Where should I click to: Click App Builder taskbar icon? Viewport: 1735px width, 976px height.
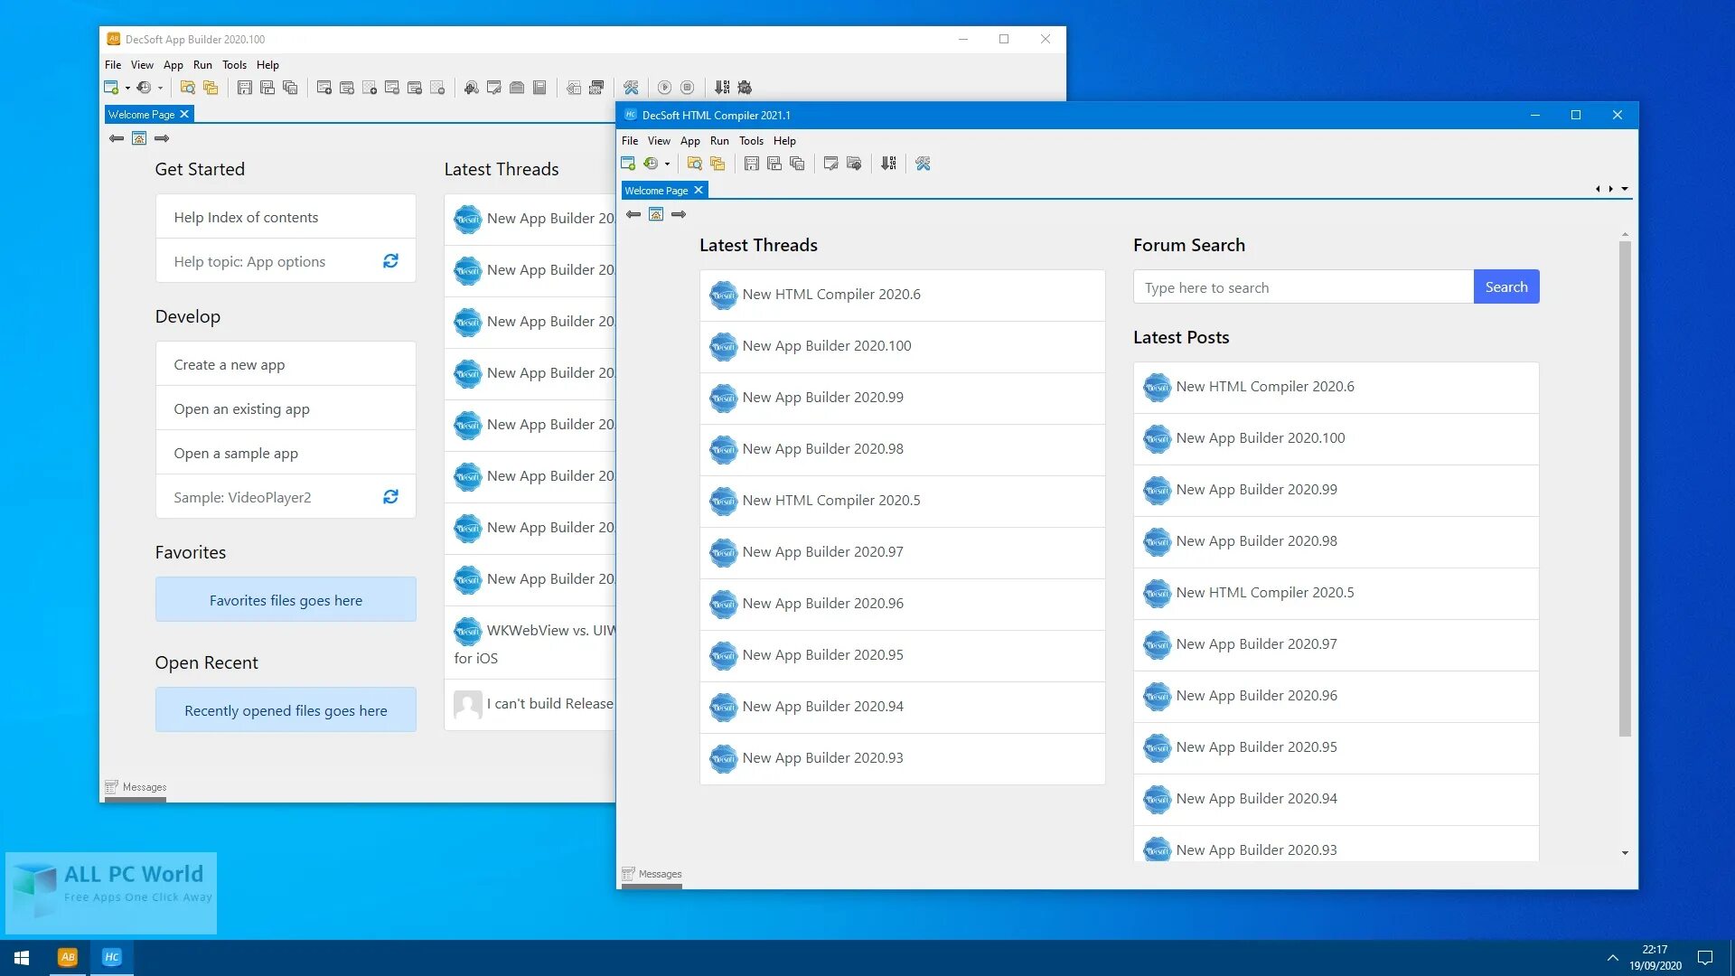point(68,957)
